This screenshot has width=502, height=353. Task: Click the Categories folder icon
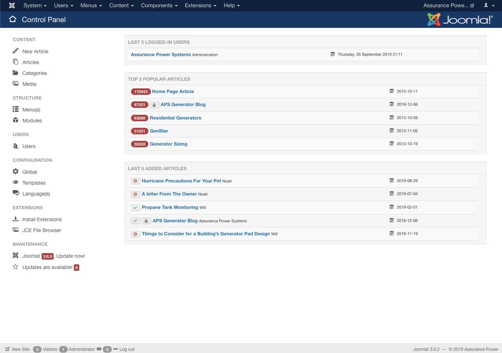coord(16,72)
